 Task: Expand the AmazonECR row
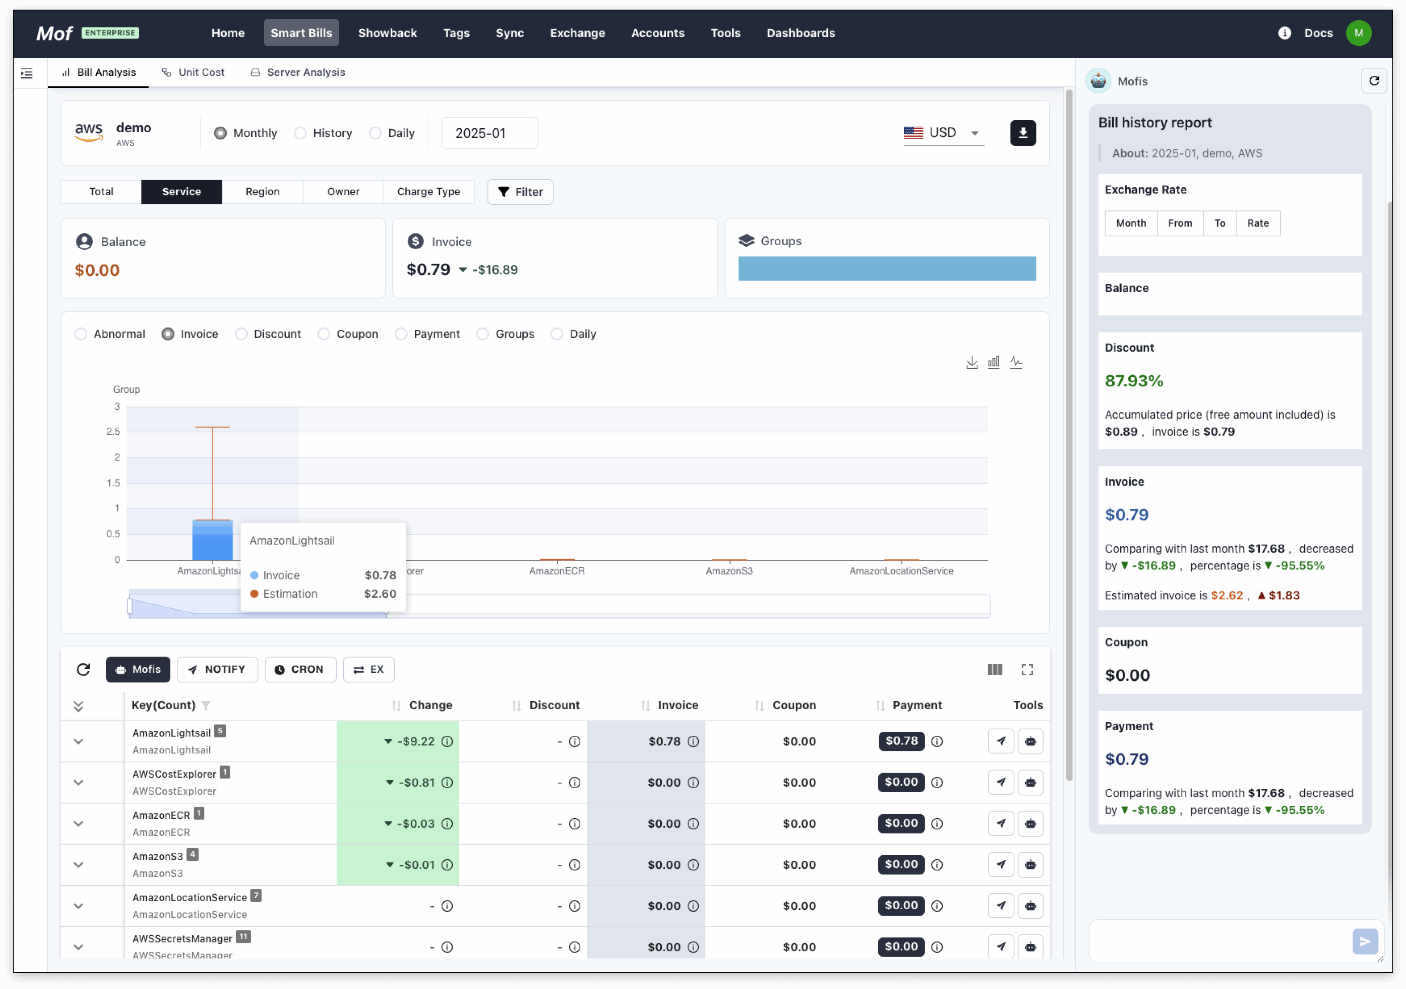click(79, 823)
